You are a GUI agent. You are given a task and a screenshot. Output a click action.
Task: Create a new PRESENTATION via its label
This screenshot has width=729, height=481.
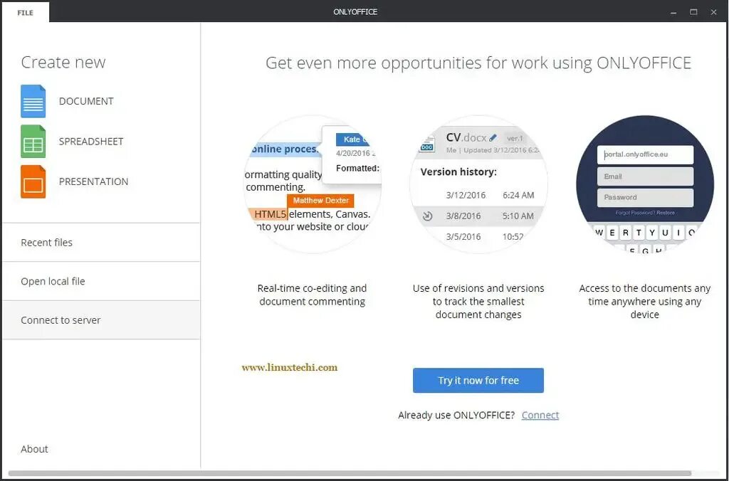[x=93, y=181]
